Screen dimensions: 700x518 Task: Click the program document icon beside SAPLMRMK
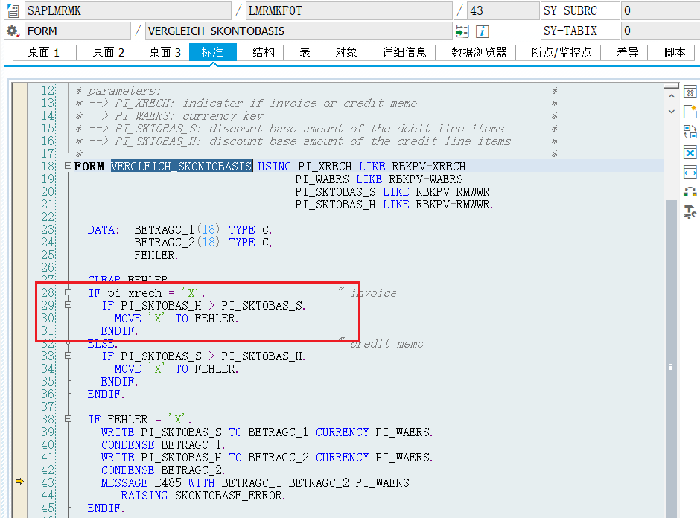[13, 10]
